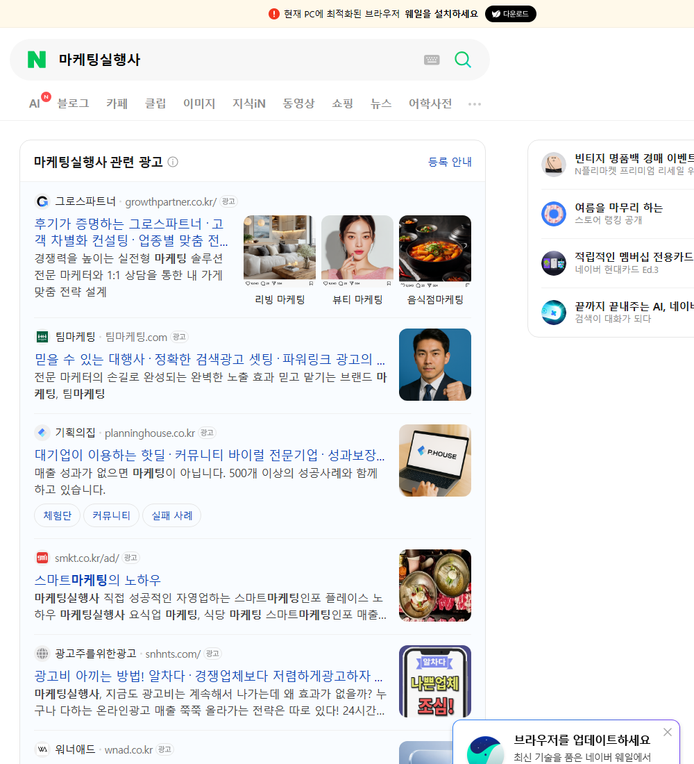694x764 pixels.
Task: Close the 브라우저를 업데이트하세요 popup
Action: click(668, 732)
